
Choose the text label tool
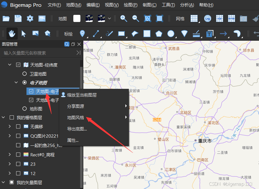(210, 34)
